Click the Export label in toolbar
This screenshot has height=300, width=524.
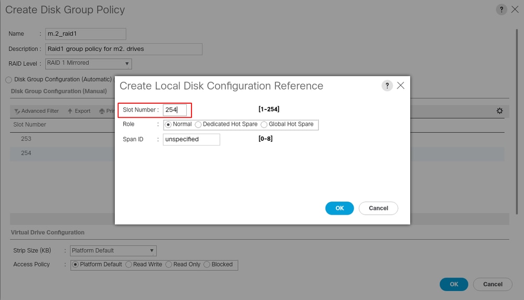[82, 111]
